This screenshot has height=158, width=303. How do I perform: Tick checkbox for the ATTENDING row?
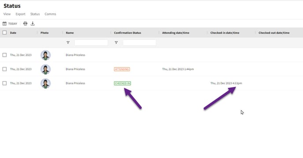tap(4, 69)
